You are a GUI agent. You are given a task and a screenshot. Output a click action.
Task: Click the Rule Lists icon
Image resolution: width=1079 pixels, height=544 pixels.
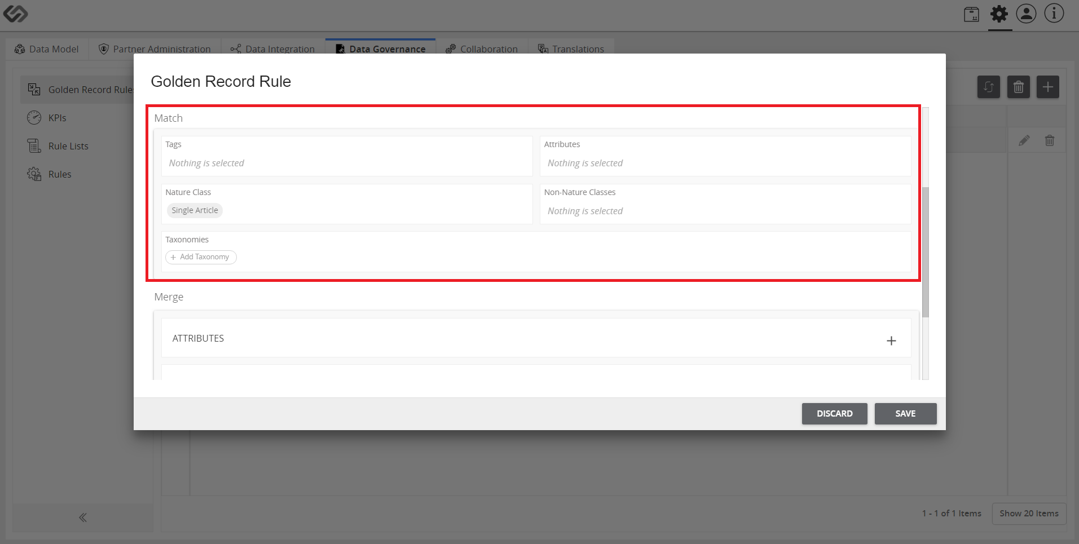[34, 145]
